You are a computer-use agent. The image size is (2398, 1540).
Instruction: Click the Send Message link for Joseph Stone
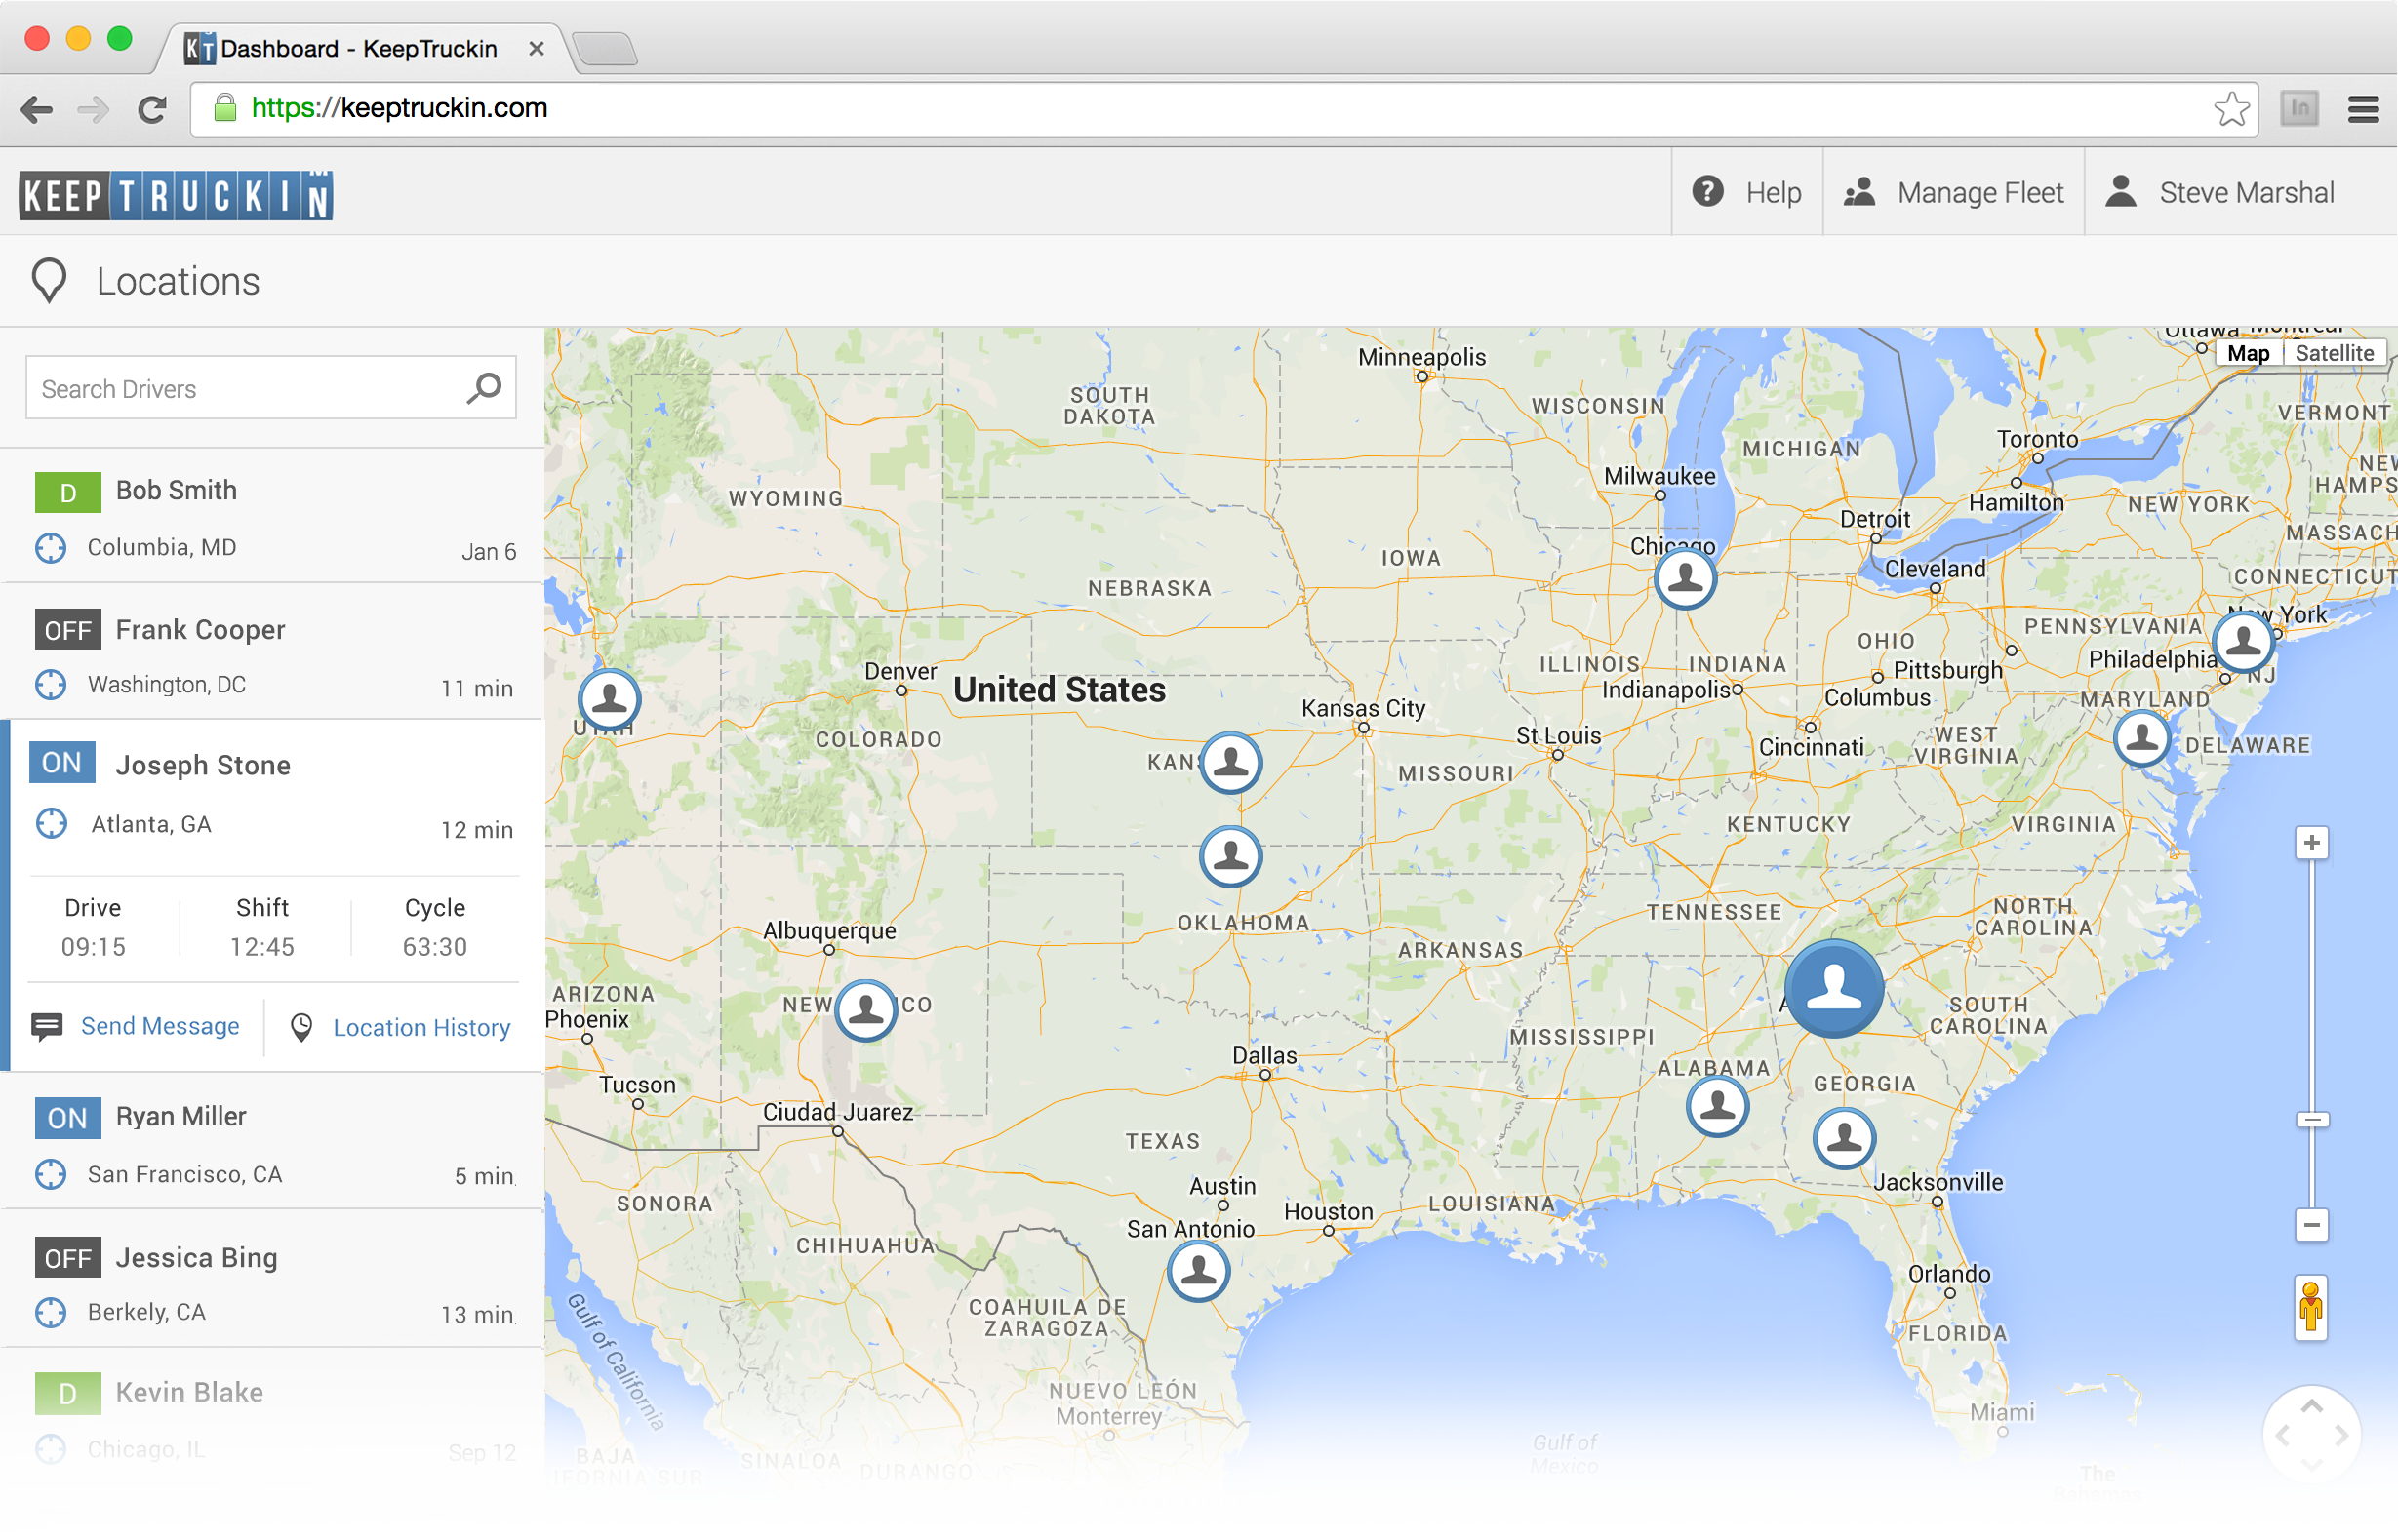pyautogui.click(x=160, y=1026)
